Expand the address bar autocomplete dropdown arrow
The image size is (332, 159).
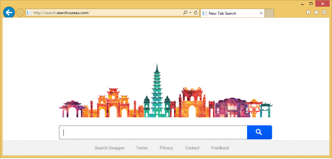pos(190,13)
